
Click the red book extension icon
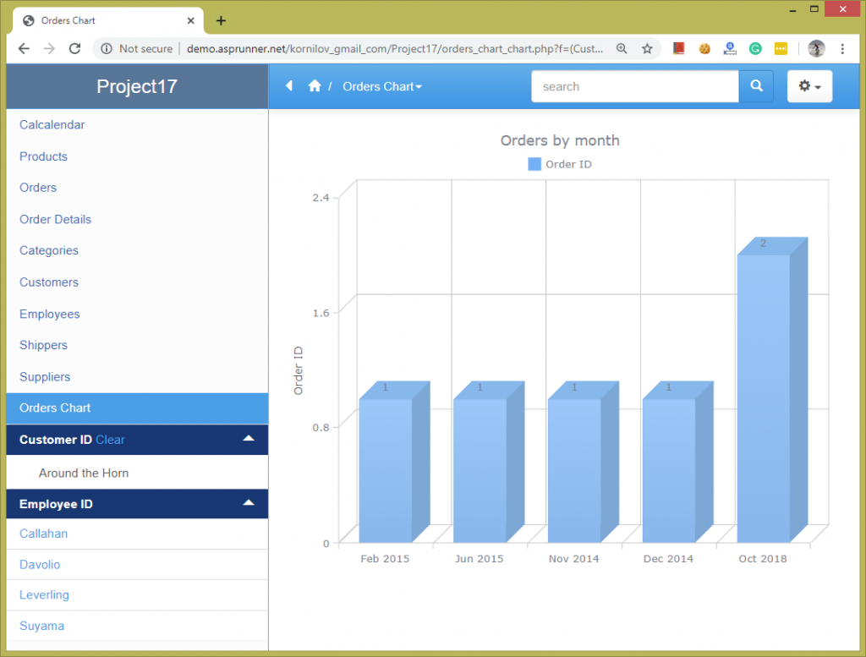coord(678,48)
